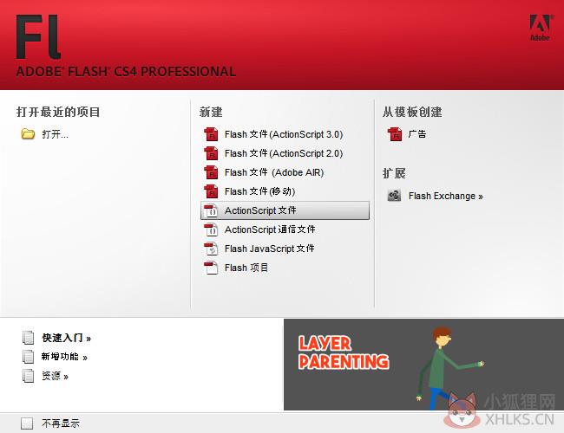Create a new Flash JavaScript 文件
This screenshot has width=564, height=433.
269,249
